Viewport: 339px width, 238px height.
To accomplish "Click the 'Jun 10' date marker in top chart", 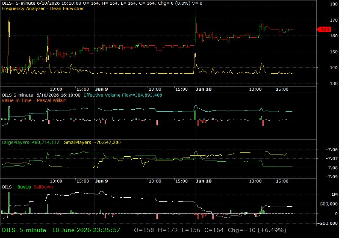I will (x=203, y=89).
